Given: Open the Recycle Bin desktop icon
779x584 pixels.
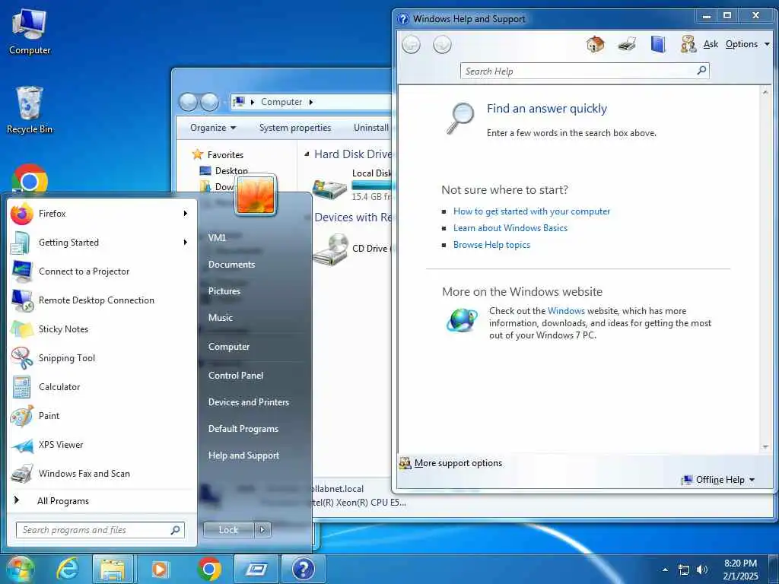Looking at the screenshot, I should tap(30, 109).
